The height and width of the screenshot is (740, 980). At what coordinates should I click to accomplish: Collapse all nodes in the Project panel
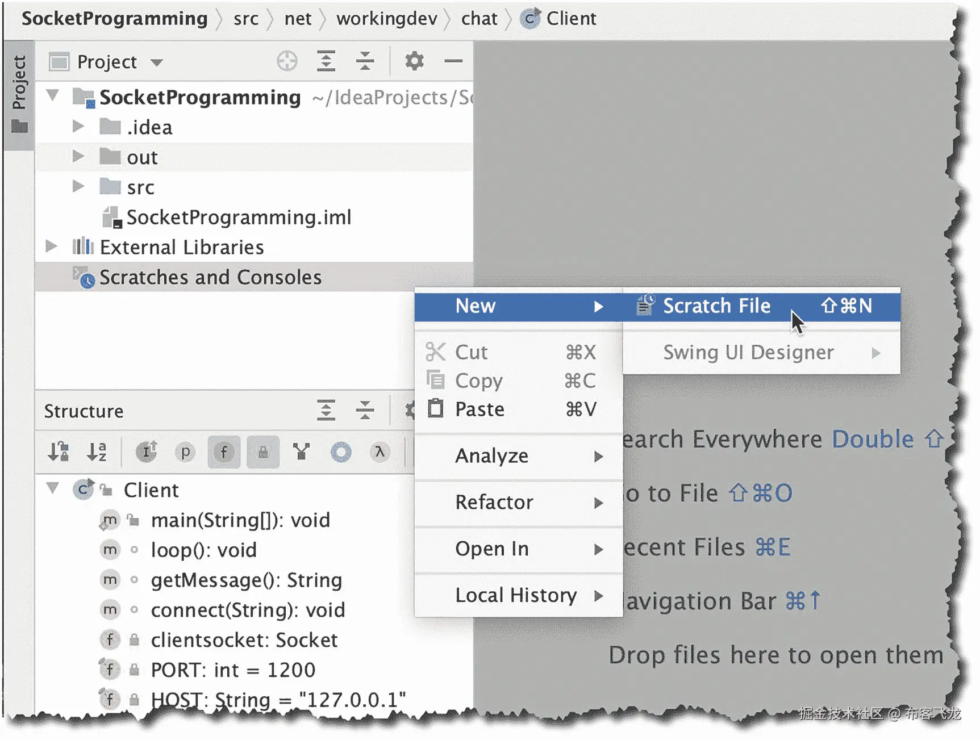pyautogui.click(x=365, y=61)
